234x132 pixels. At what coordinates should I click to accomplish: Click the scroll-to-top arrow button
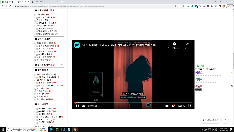(x=225, y=120)
